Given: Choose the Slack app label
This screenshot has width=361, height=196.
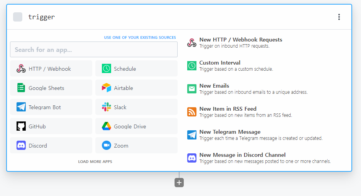Looking at the screenshot, I should point(120,107).
